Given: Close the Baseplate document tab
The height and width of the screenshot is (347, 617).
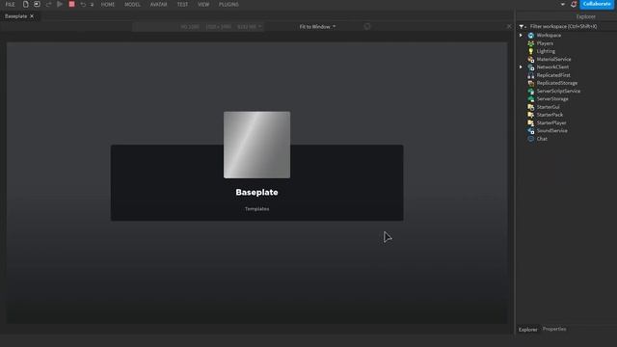Looking at the screenshot, I should 32,16.
